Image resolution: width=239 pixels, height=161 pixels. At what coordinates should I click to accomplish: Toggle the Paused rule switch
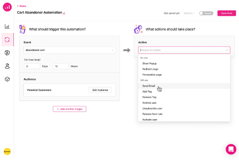206,13
